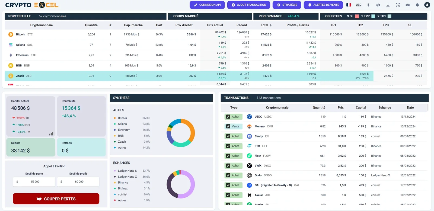
Task: Sort portfolio by Prix d'achat header
Action: tap(184, 25)
